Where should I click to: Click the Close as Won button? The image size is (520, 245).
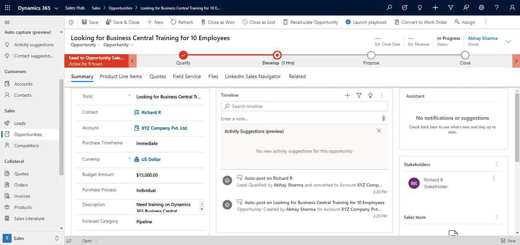218,21
